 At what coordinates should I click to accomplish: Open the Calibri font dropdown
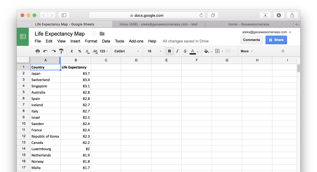click(127, 51)
